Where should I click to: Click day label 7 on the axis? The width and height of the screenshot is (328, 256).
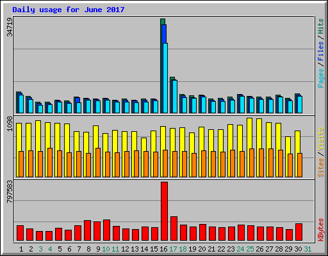pyautogui.click(x=79, y=249)
